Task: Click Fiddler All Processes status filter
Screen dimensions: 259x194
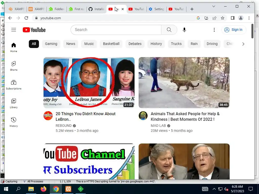Action: (x=33, y=181)
